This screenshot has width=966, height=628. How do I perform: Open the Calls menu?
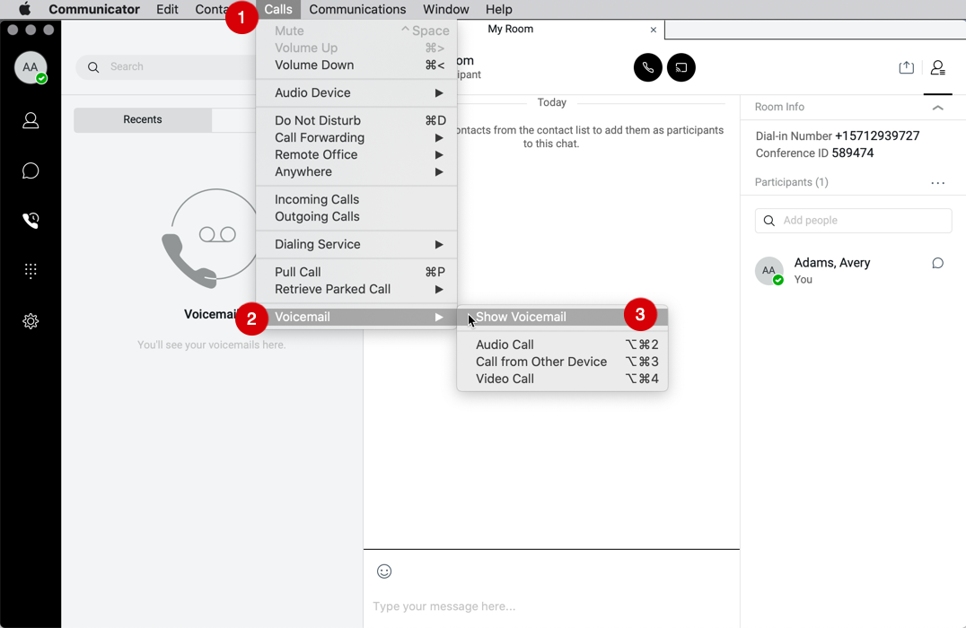point(277,9)
